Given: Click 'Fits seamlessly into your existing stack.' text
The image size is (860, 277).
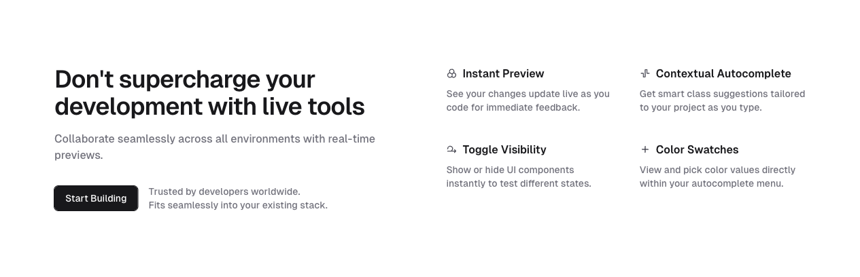Looking at the screenshot, I should 238,205.
